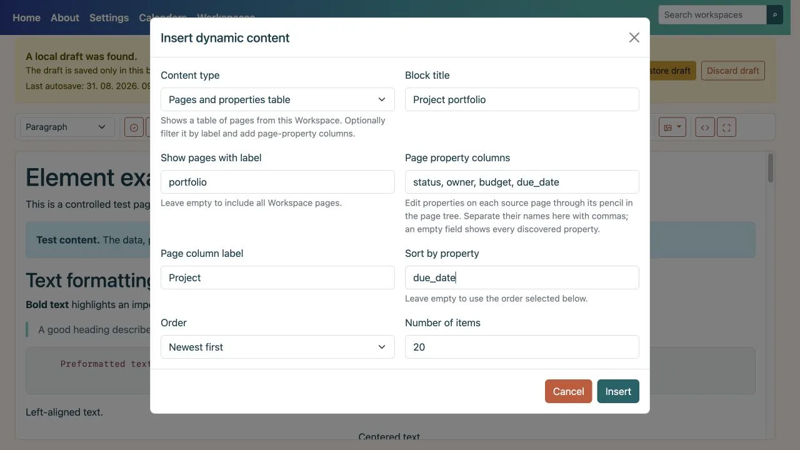Open the Home menu item
The image size is (800, 450).
tap(26, 17)
